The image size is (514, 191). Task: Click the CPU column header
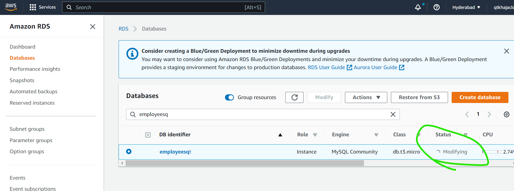[488, 135]
